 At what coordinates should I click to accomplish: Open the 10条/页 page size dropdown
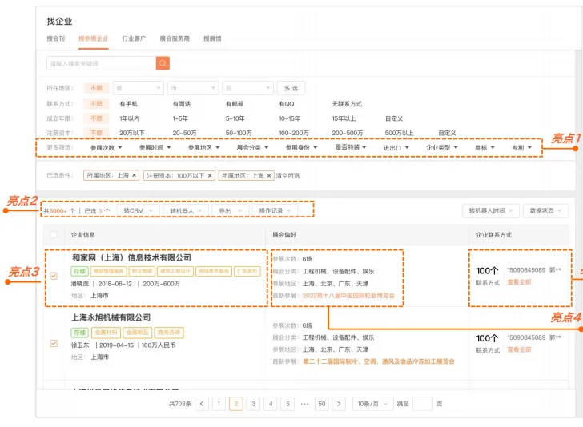(x=372, y=404)
